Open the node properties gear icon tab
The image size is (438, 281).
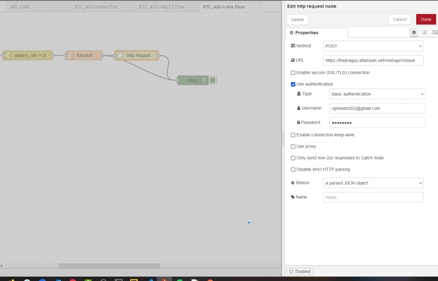(414, 33)
